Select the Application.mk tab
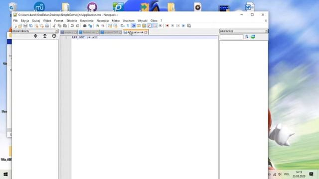This screenshot has height=179, width=319. click(x=136, y=32)
